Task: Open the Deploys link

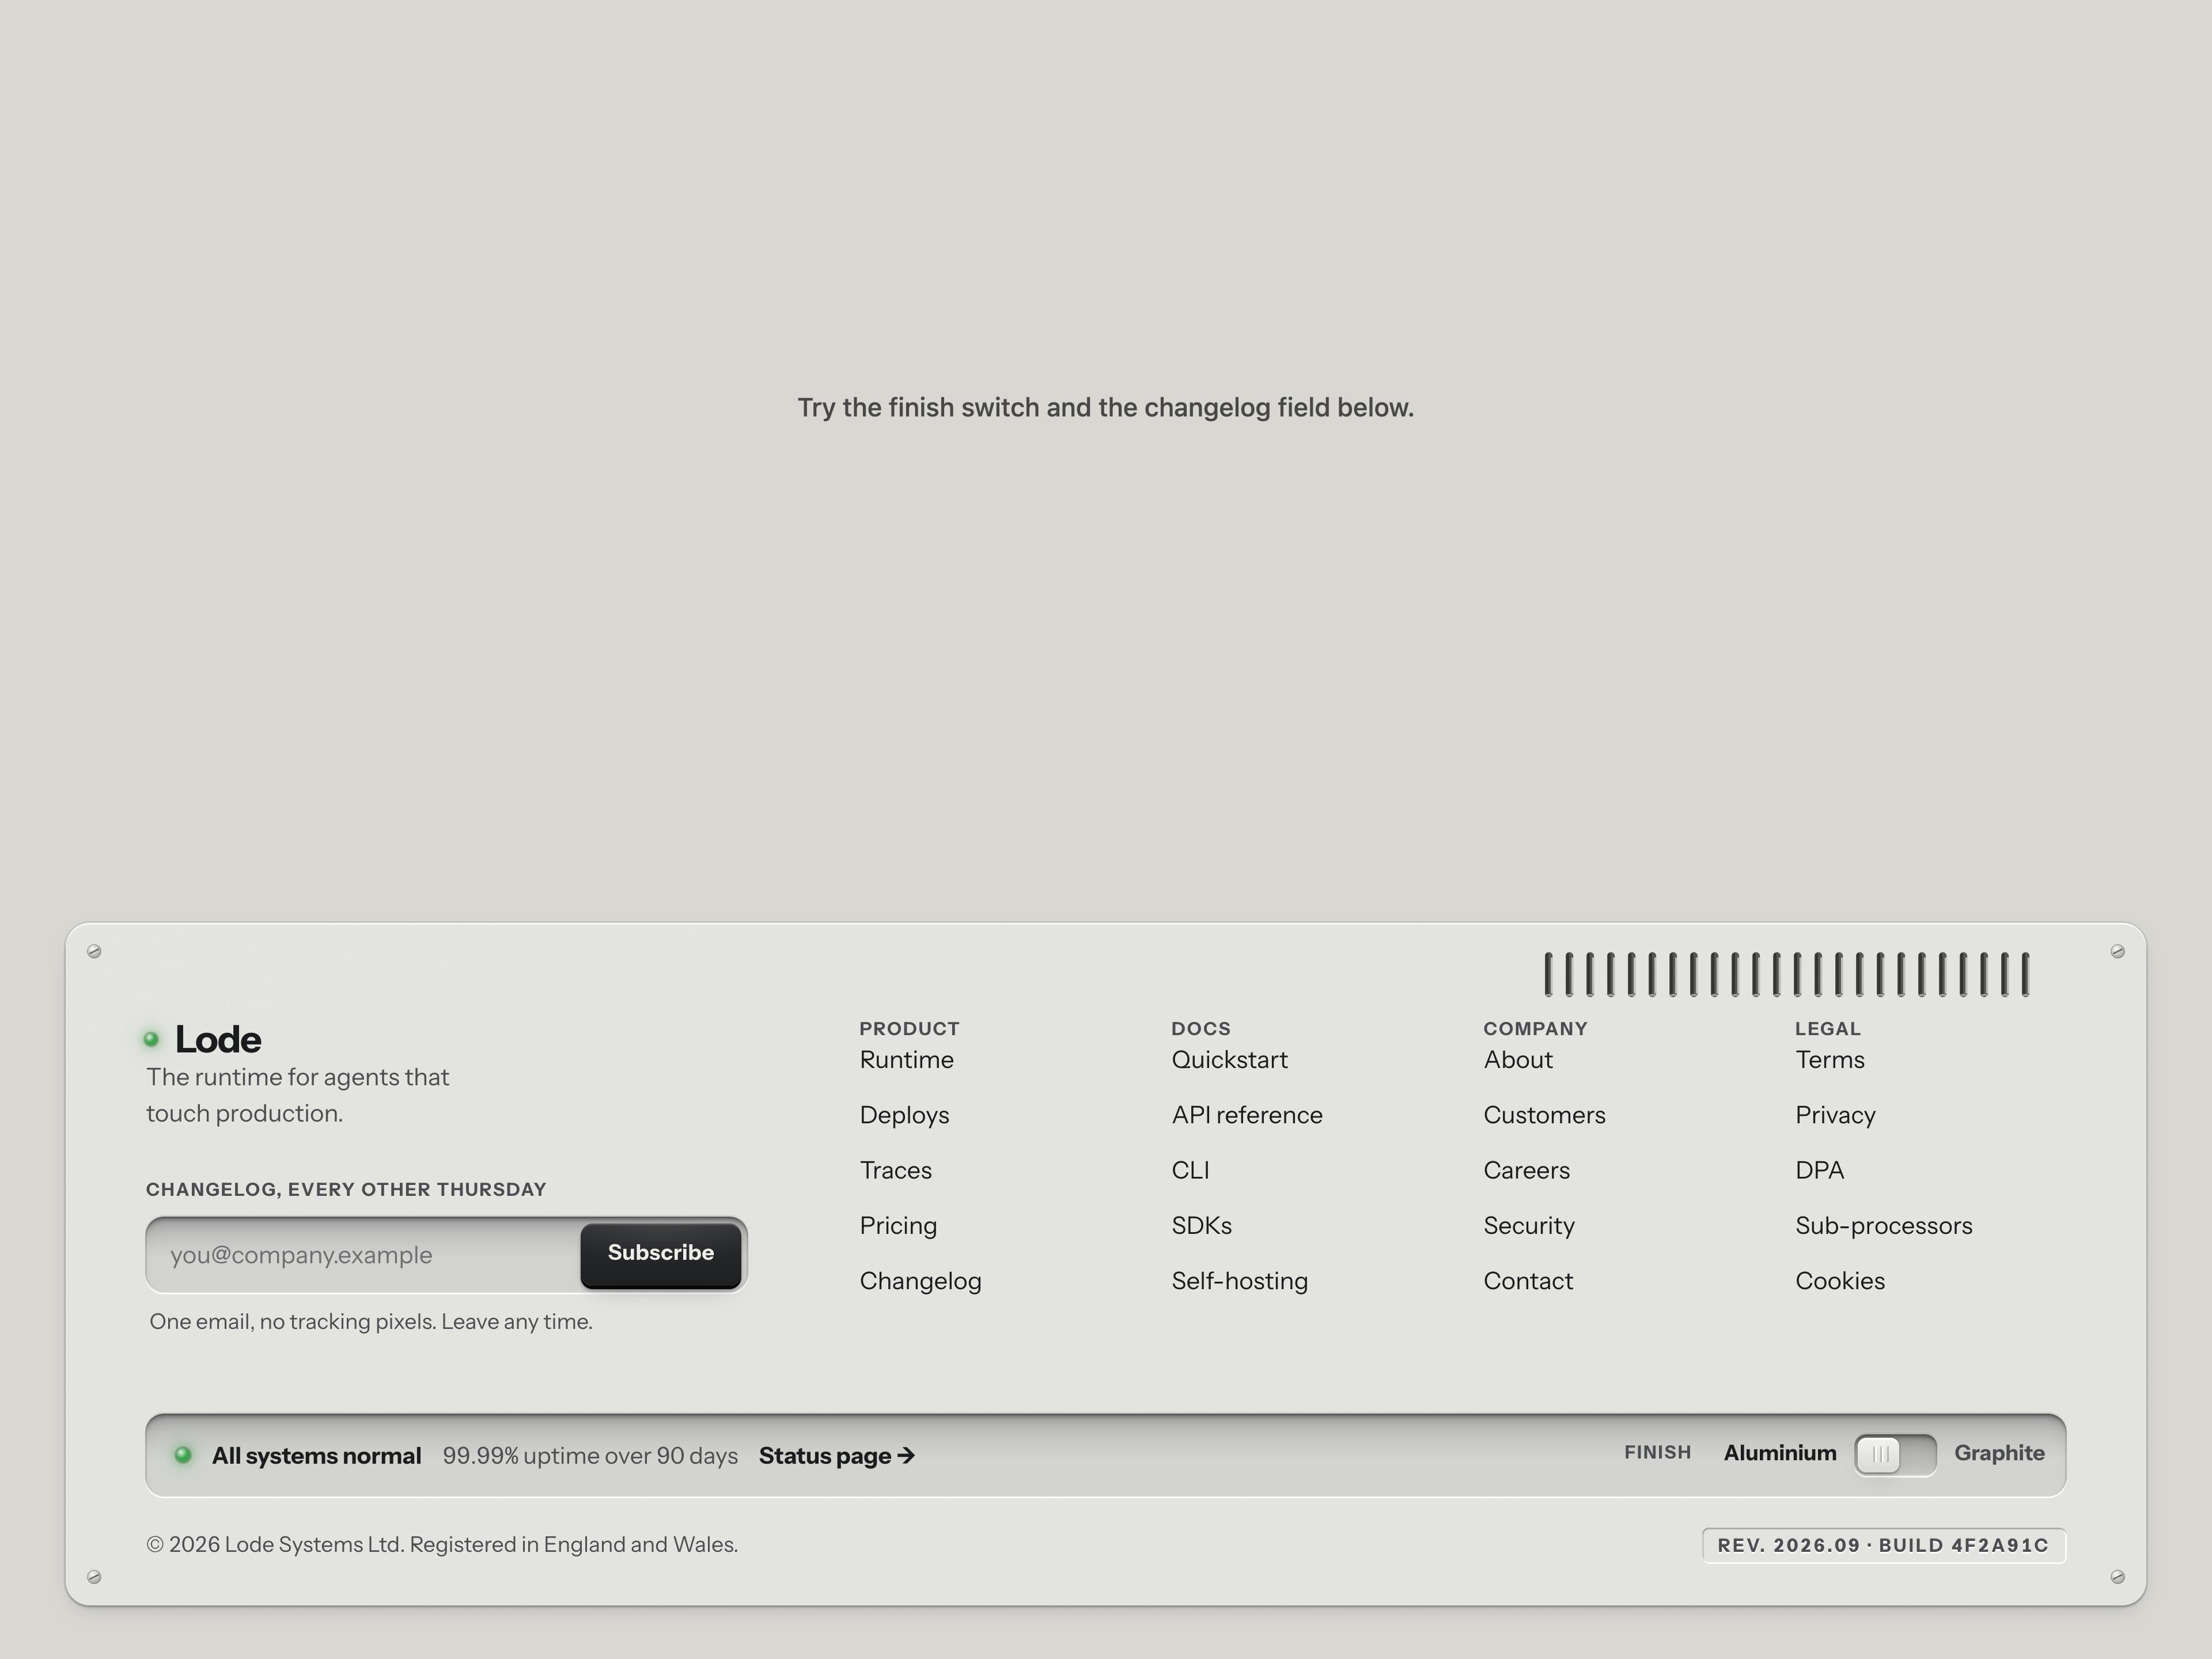Action: pyautogui.click(x=904, y=1115)
